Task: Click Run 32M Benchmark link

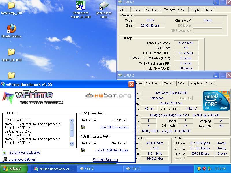Action: (x=114, y=127)
